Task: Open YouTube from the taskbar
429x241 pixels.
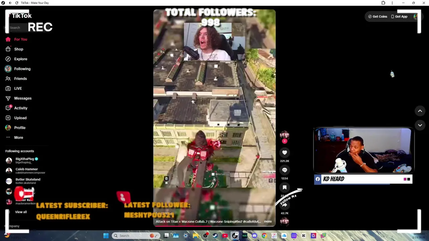Action: tap(225, 236)
